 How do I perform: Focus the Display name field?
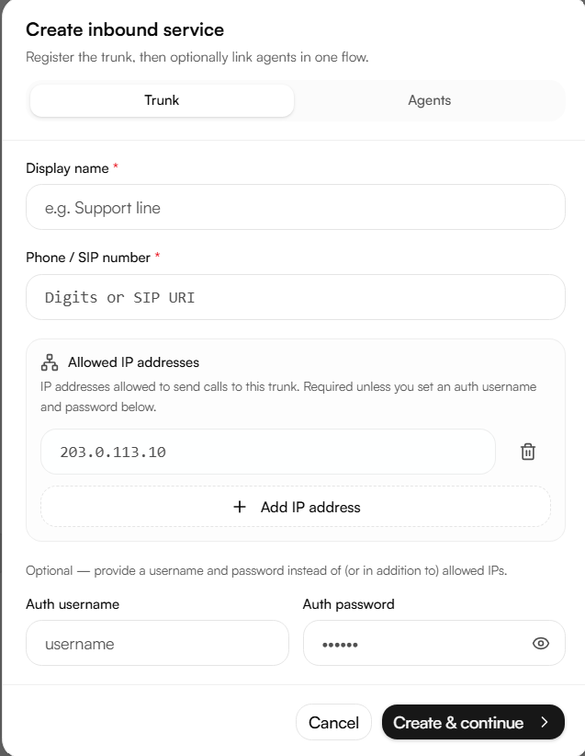point(296,207)
